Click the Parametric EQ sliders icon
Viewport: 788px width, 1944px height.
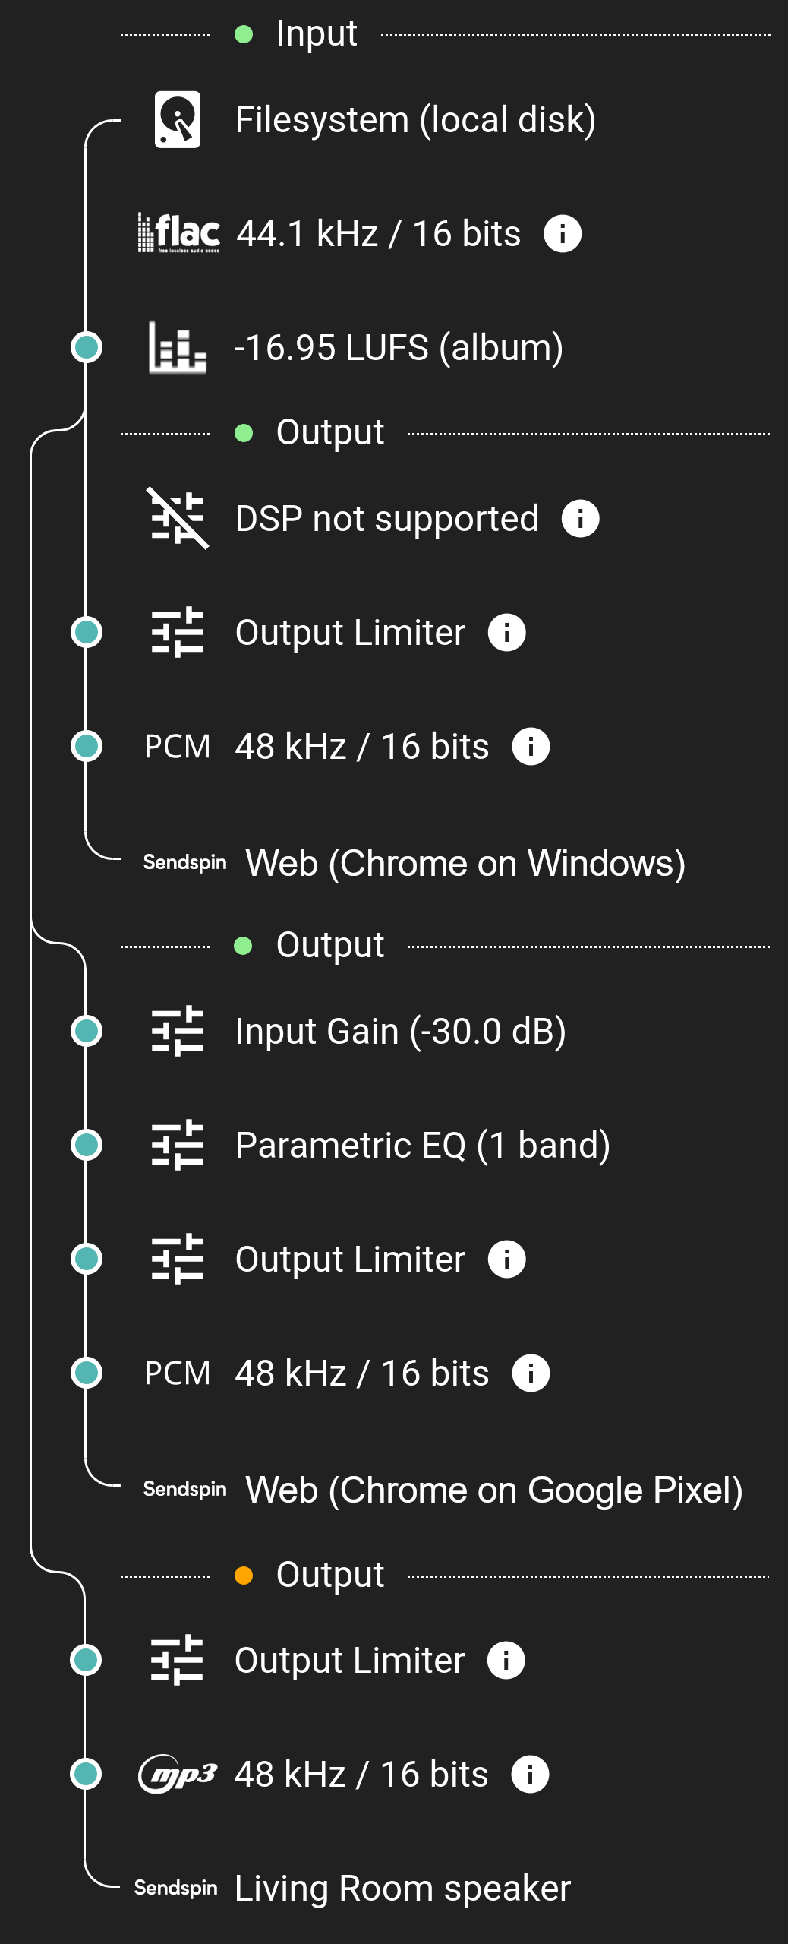178,1145
